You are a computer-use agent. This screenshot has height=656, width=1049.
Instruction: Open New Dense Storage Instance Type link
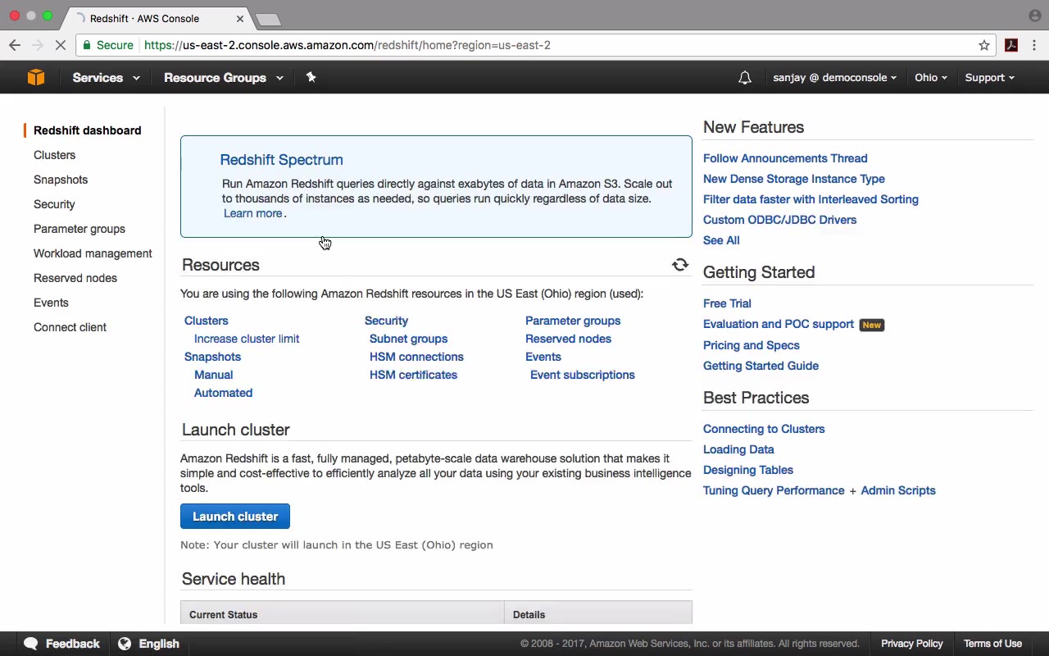tap(794, 179)
